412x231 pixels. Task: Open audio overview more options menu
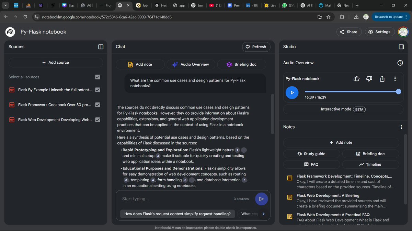[395, 79]
